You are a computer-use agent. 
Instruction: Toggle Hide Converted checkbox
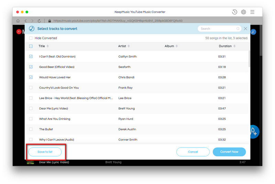tap(31, 38)
